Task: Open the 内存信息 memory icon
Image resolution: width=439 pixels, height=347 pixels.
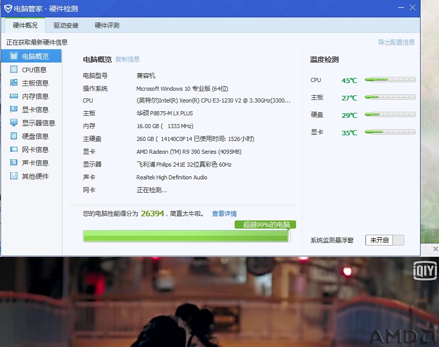Action: tap(14, 96)
